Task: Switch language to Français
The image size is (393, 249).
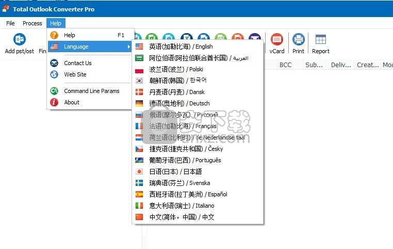Action: click(198, 126)
